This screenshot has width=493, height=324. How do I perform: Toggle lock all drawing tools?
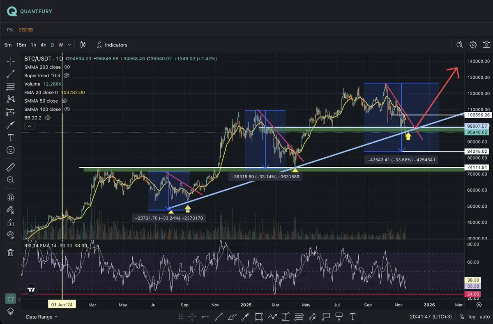coord(11,223)
